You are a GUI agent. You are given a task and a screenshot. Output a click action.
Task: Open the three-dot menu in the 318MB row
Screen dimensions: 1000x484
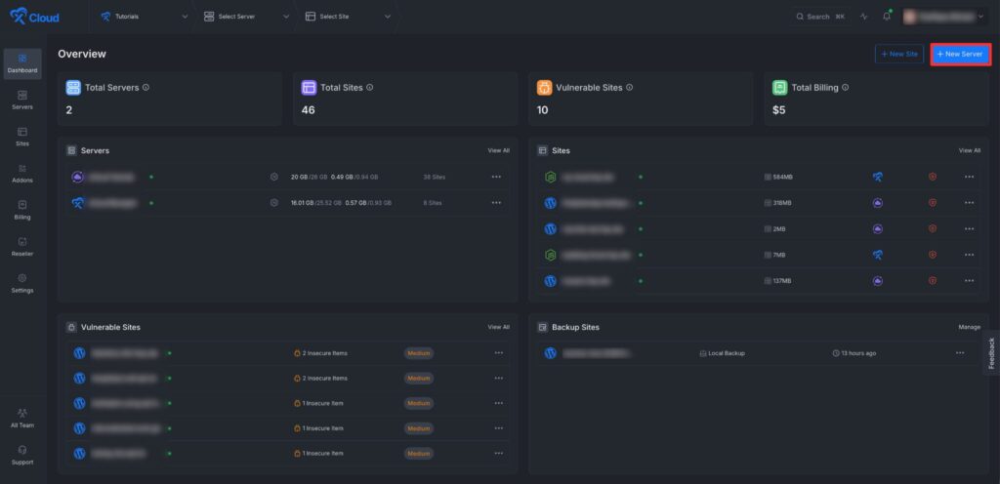(x=970, y=203)
